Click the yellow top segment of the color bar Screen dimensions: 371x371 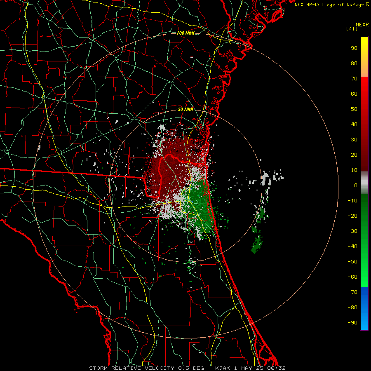click(364, 57)
